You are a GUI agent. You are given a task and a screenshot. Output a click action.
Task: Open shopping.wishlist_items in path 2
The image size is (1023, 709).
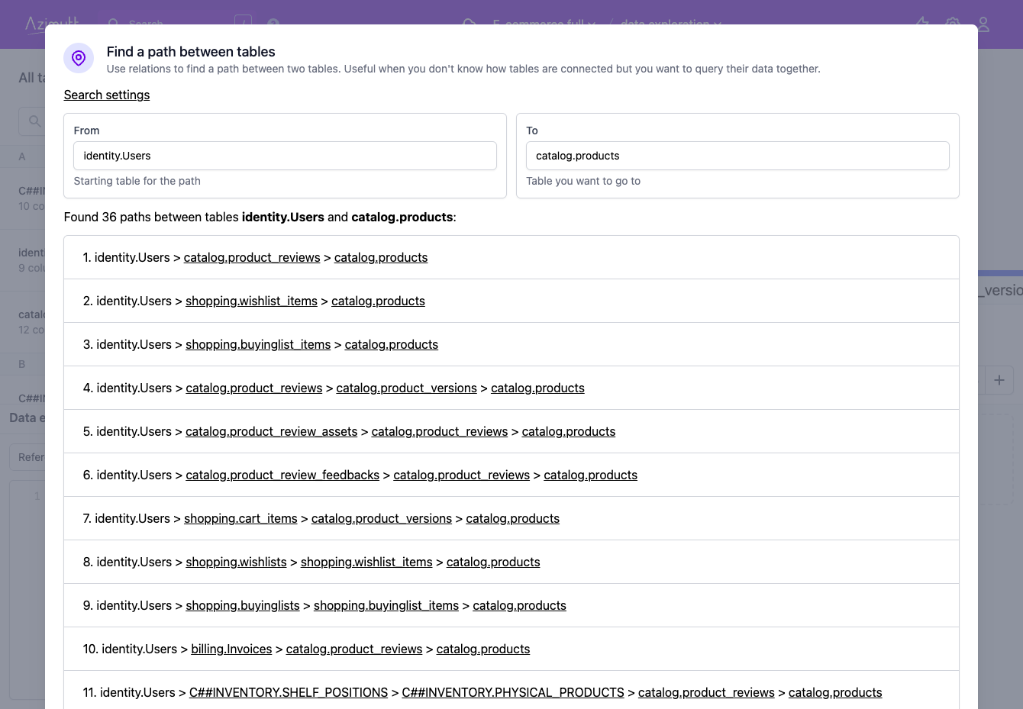251,301
